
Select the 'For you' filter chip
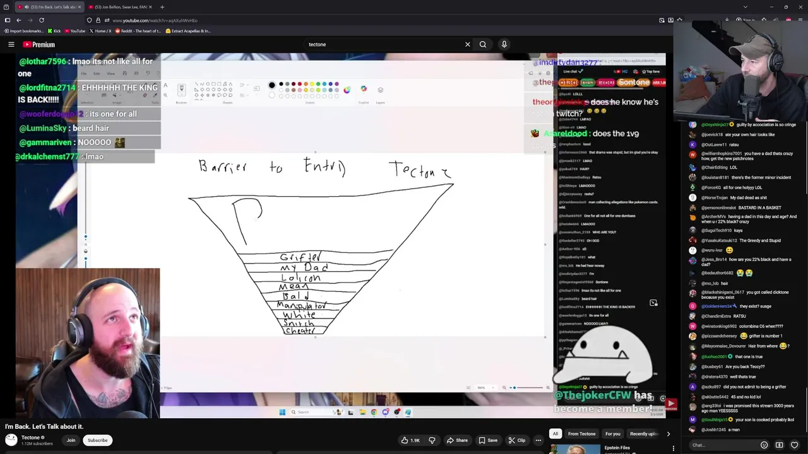pyautogui.click(x=612, y=434)
